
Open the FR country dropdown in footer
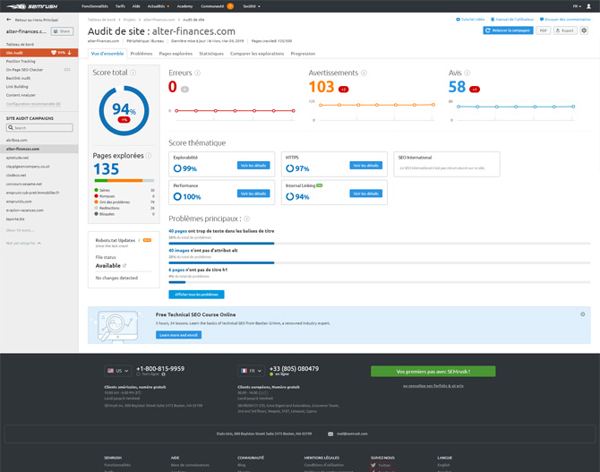tap(252, 371)
